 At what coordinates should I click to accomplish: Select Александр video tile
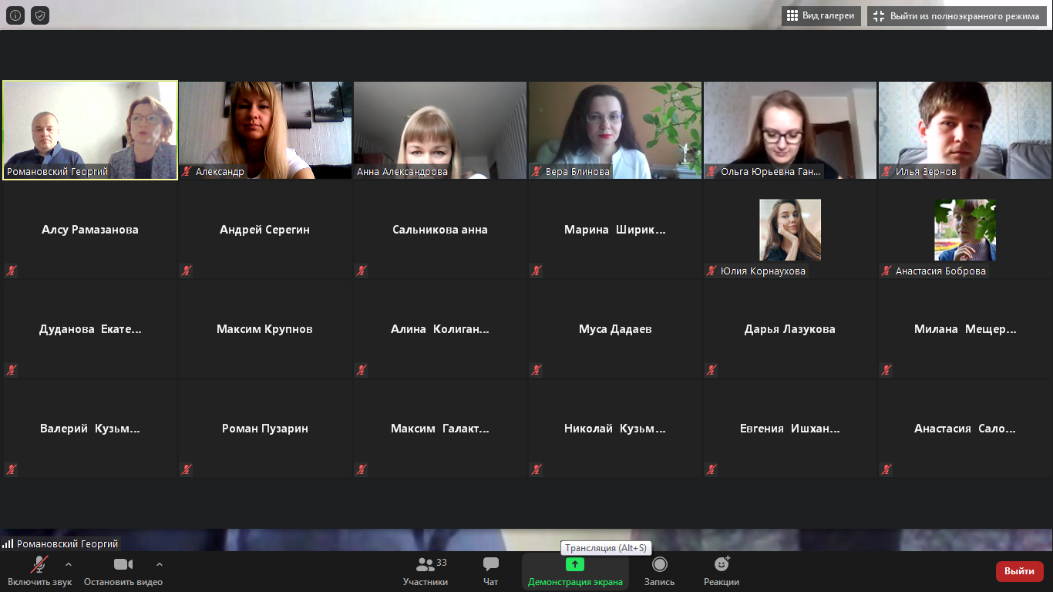[x=265, y=130]
